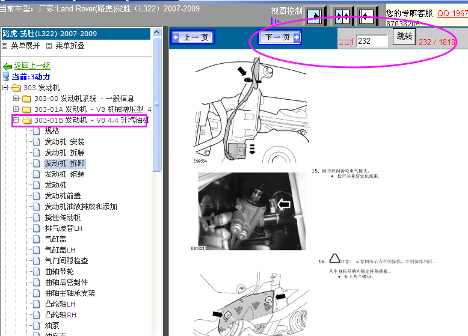Screen dimensions: 468x336
Task: Collapse the 303-01B V8 4.4 升汽油机 node
Action: (16, 120)
